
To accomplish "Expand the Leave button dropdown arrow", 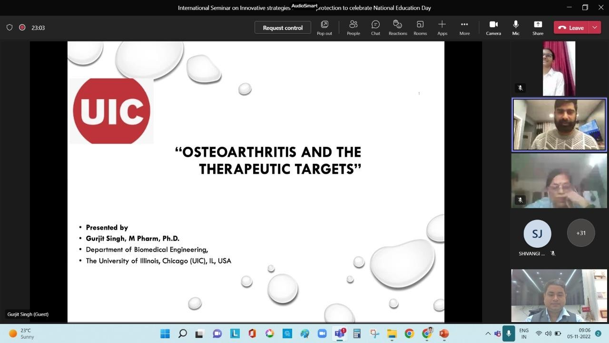I will [595, 28].
